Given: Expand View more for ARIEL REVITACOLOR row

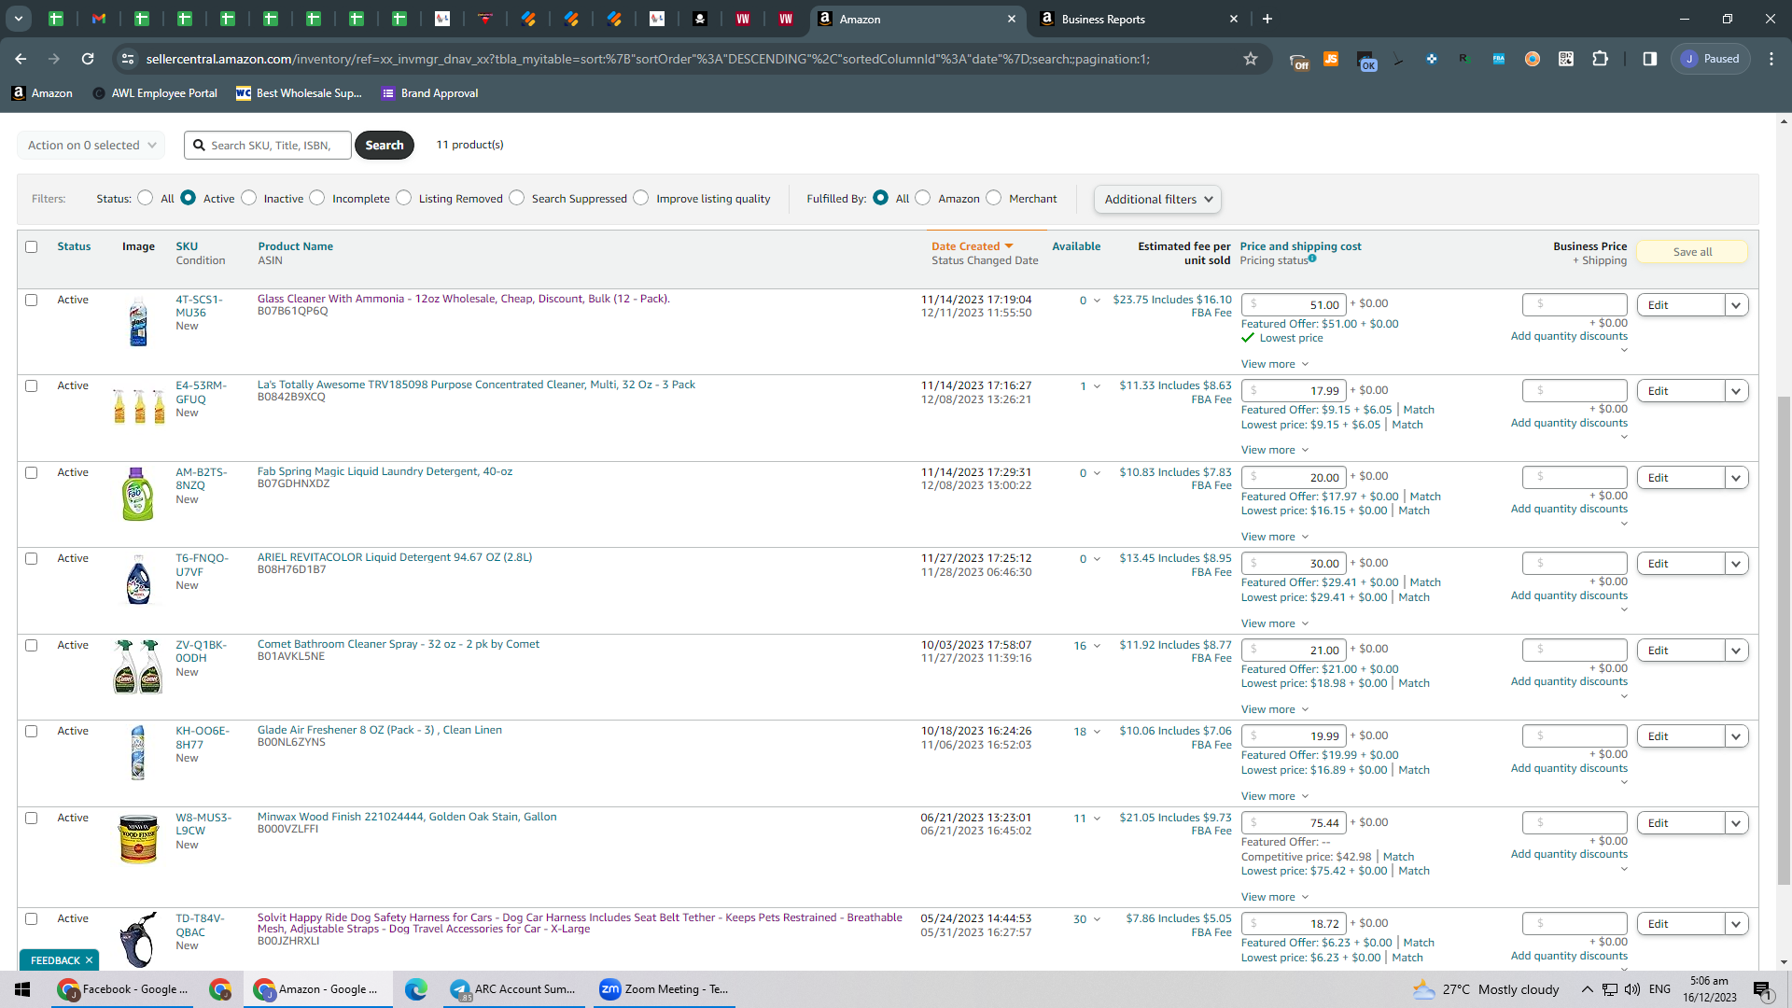Looking at the screenshot, I should 1275,623.
